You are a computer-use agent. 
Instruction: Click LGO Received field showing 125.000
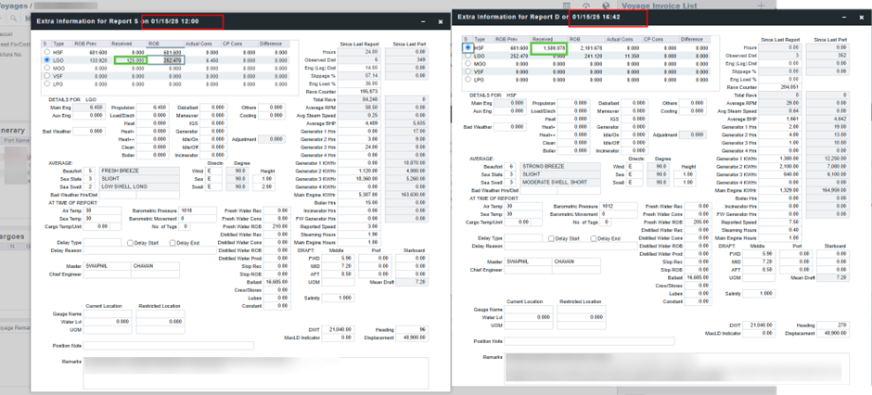130,60
